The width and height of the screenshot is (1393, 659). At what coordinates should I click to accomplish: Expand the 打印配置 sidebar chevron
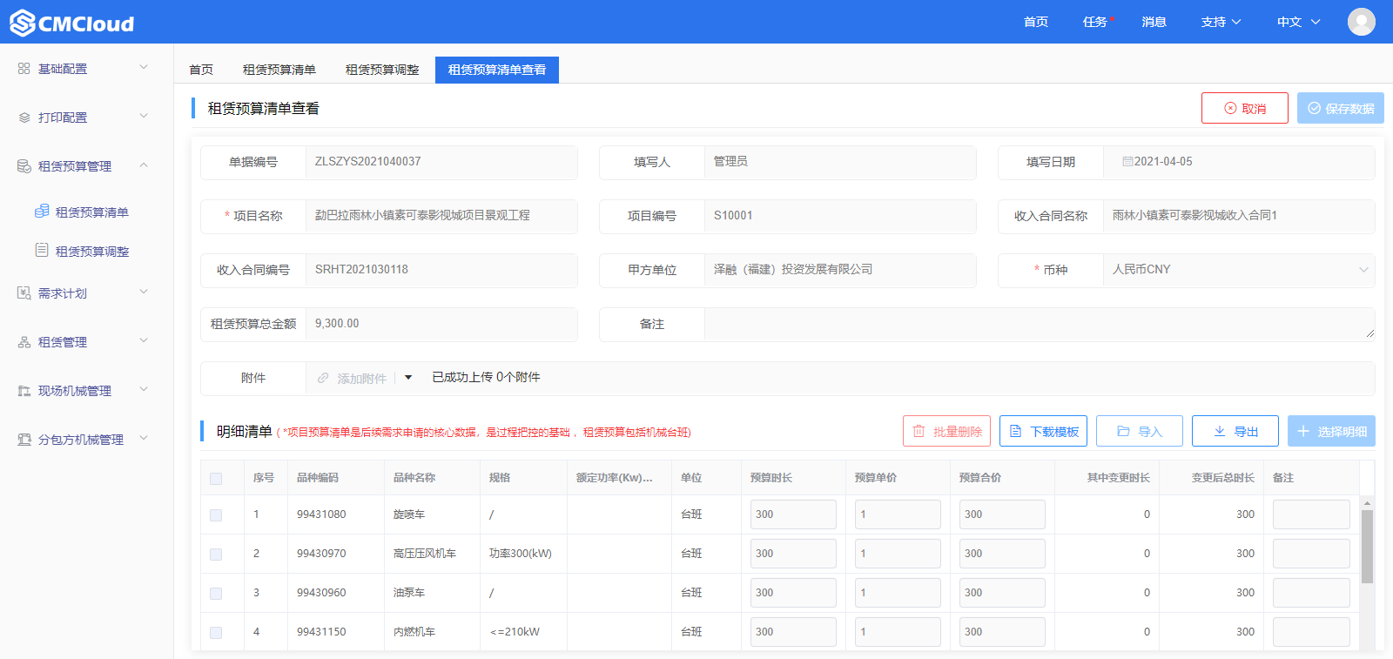144,116
